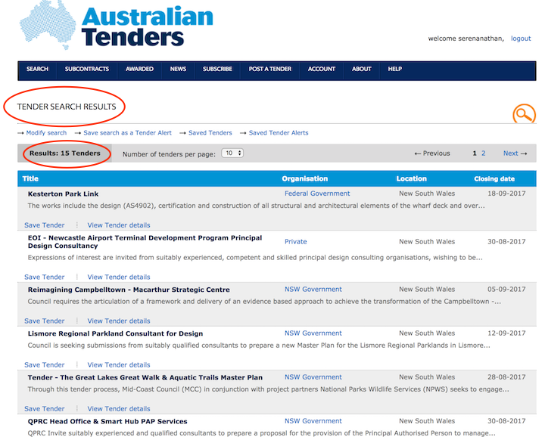
Task: Open Saved Tender Alerts link
Action: point(279,132)
